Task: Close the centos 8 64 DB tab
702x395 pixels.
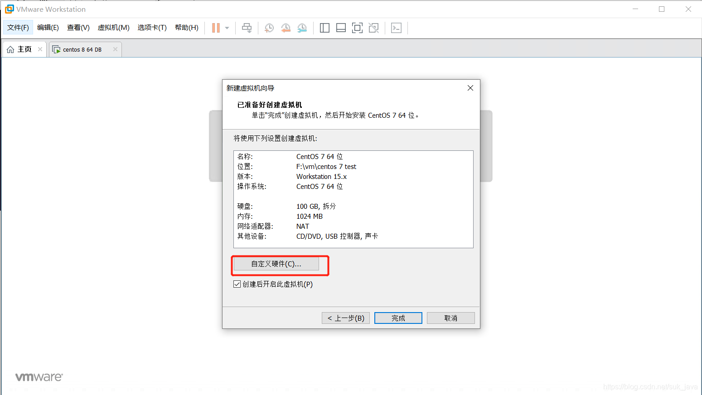Action: [x=115, y=49]
